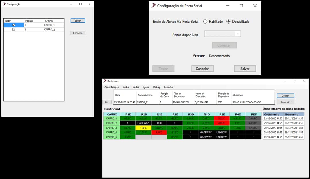This screenshot has width=310, height=179.
Task: Open the Exportar menu
Action: tap(168, 87)
